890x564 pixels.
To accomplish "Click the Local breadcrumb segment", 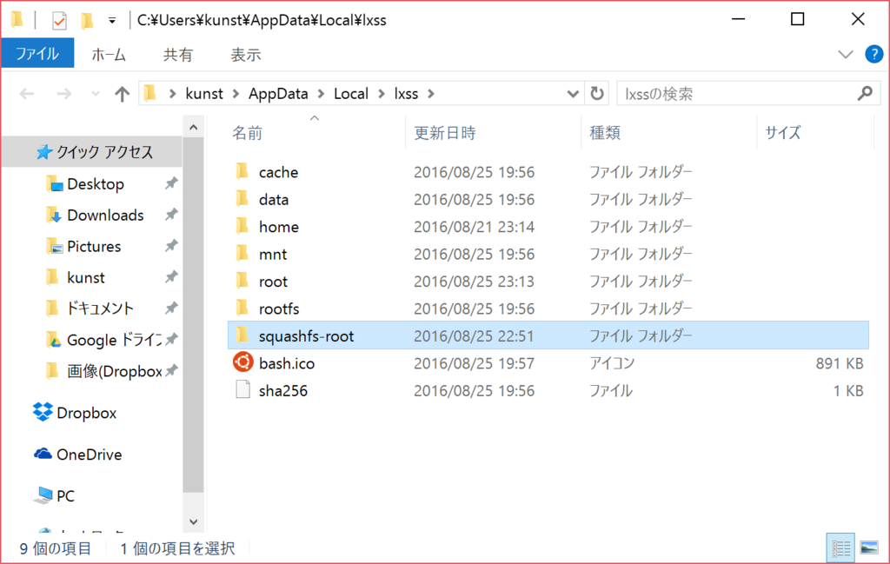I will 351,94.
